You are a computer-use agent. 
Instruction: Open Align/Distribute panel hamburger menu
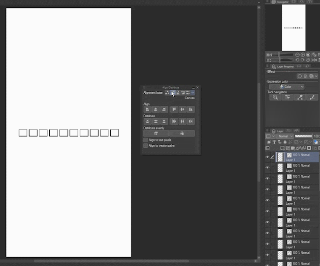click(x=144, y=87)
